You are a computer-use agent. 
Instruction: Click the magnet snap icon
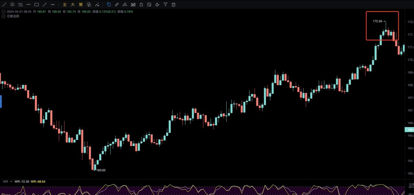[157, 5]
